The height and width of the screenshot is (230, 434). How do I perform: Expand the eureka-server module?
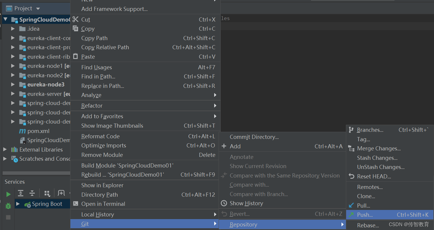click(x=13, y=94)
